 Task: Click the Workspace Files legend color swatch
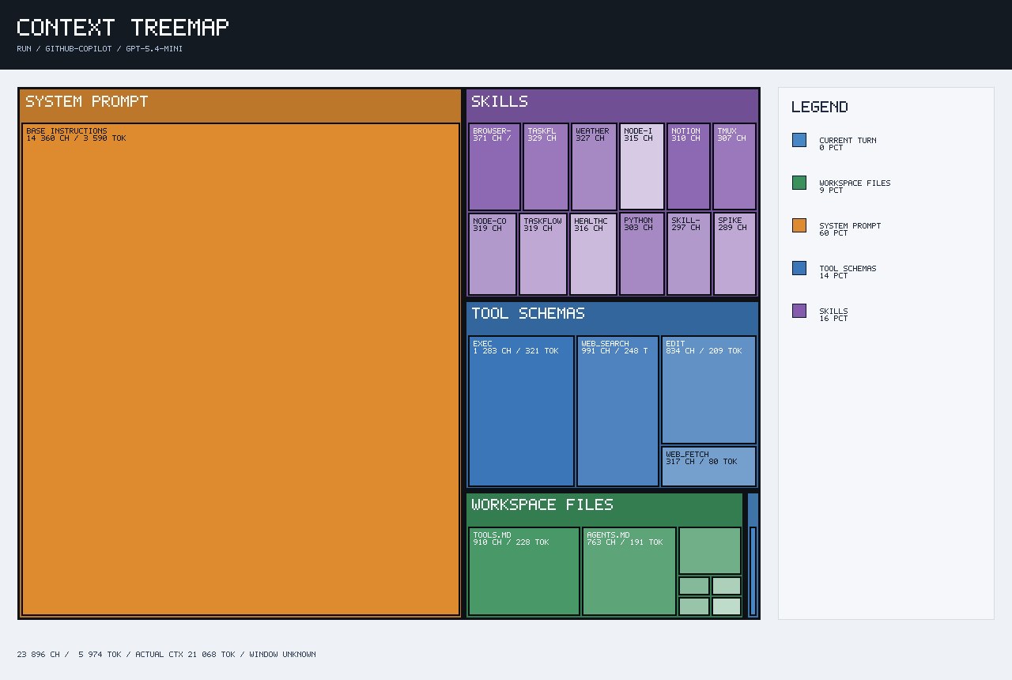(x=799, y=183)
